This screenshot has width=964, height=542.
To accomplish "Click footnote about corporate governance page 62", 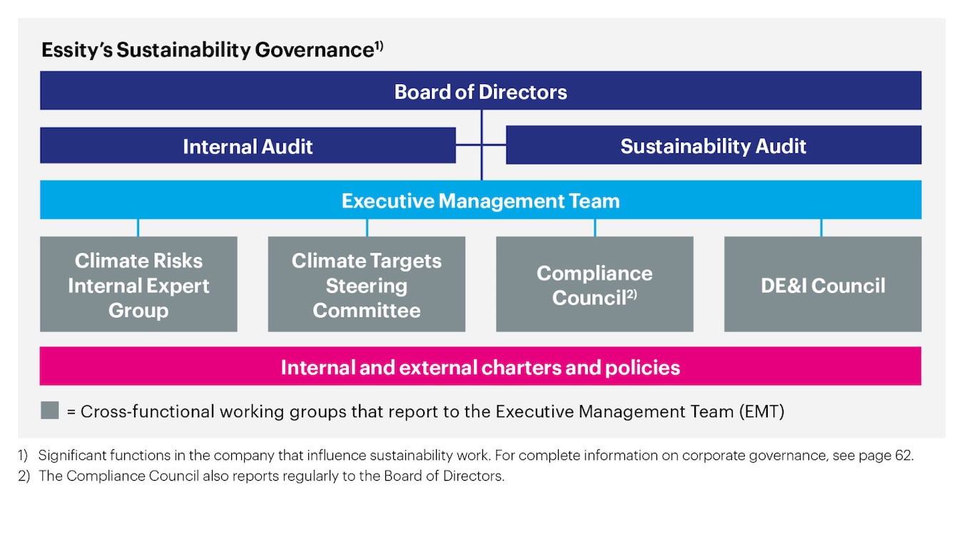I will click(478, 455).
